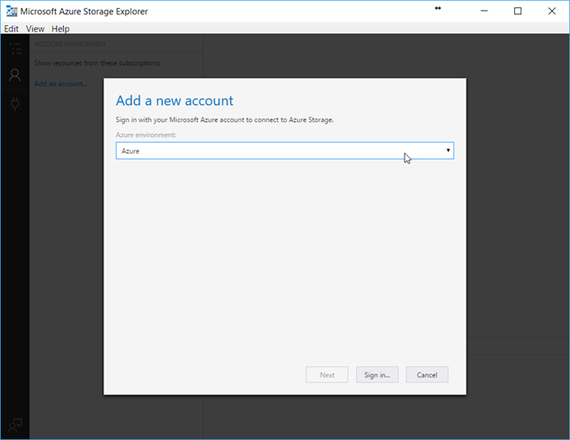Minimize the Storage Explorer window

[x=484, y=12]
